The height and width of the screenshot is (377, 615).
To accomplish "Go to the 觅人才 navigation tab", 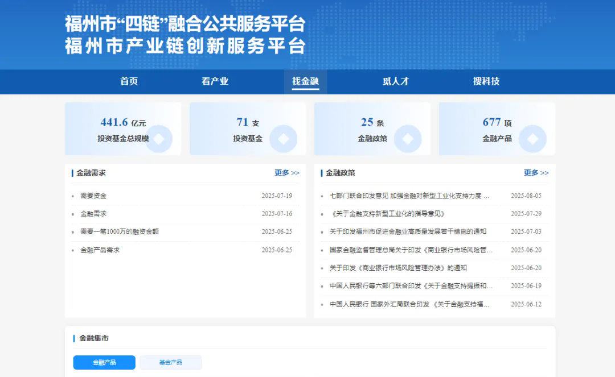I will pyautogui.click(x=395, y=81).
